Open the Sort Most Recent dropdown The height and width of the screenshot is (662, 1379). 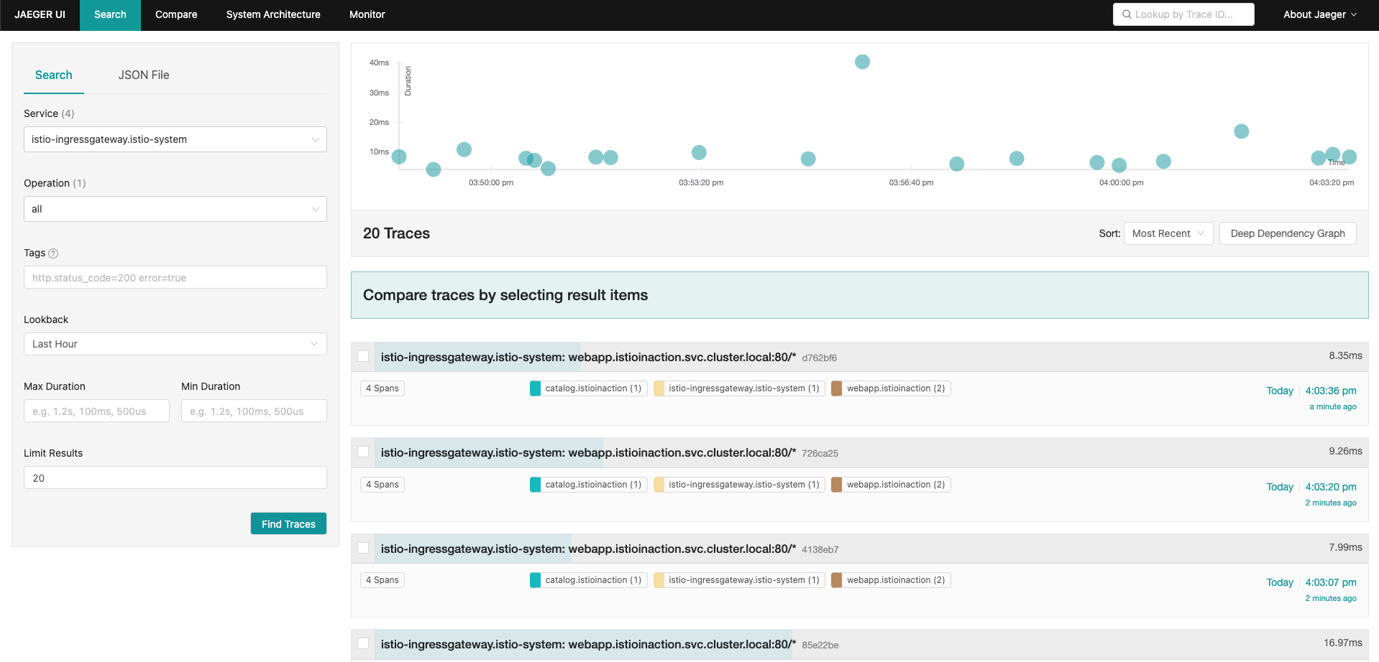pyautogui.click(x=1168, y=233)
